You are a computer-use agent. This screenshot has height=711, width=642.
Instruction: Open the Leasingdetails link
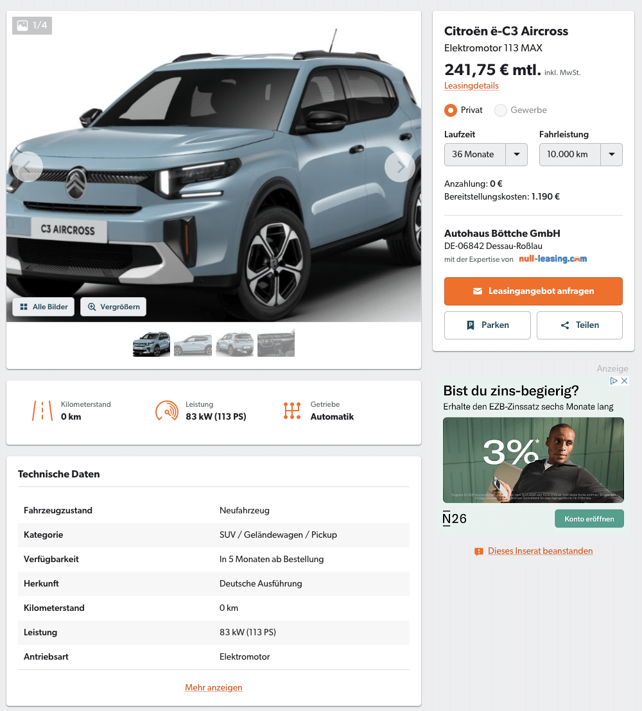[x=471, y=86]
